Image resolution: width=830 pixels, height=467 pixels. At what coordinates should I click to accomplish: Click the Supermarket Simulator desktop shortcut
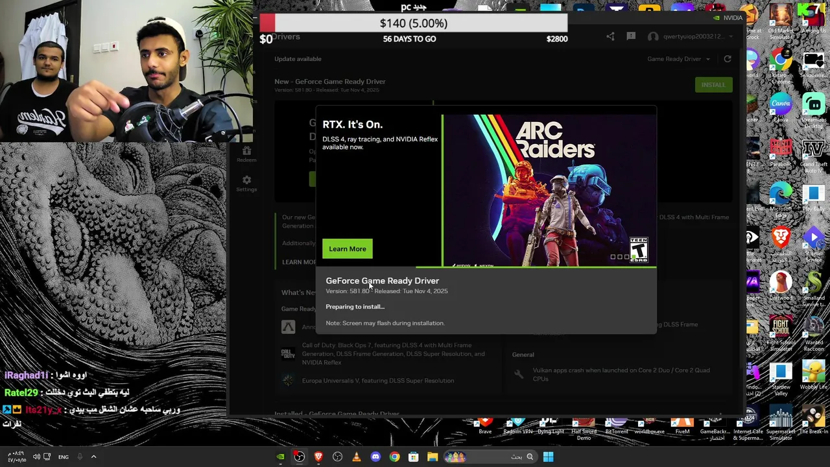(x=781, y=423)
